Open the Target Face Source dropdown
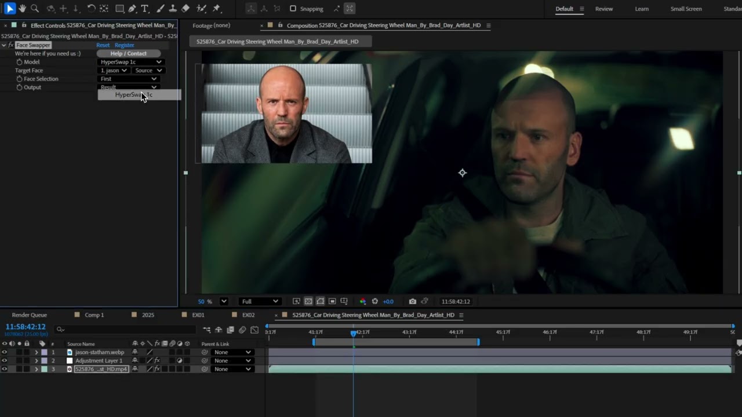Viewport: 742px width, 417px height. (148, 71)
